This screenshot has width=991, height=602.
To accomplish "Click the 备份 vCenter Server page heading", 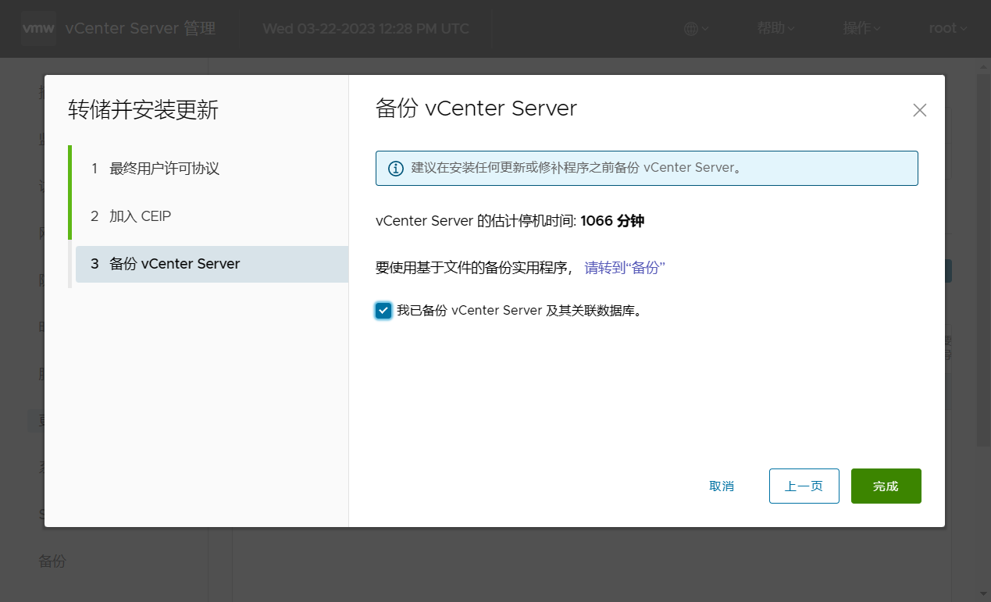I will [476, 108].
